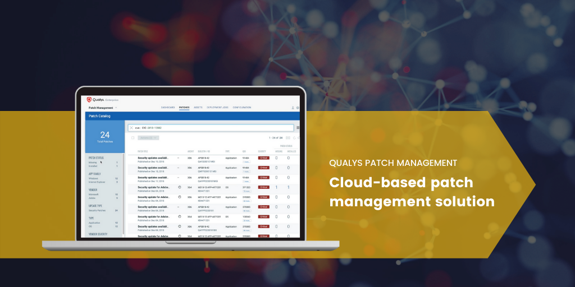Click the Patch Catalog header title
Screen dimensions: 575x287
99,116
